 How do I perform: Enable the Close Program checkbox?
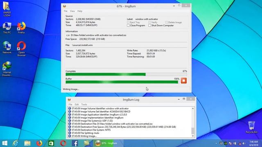pos(128,25)
